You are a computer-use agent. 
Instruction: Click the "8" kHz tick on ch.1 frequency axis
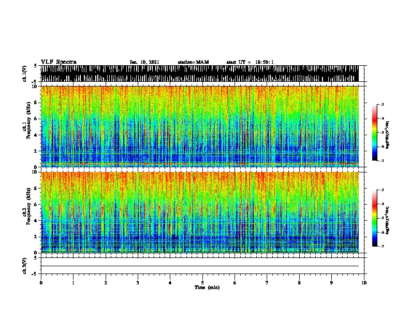(x=36, y=103)
